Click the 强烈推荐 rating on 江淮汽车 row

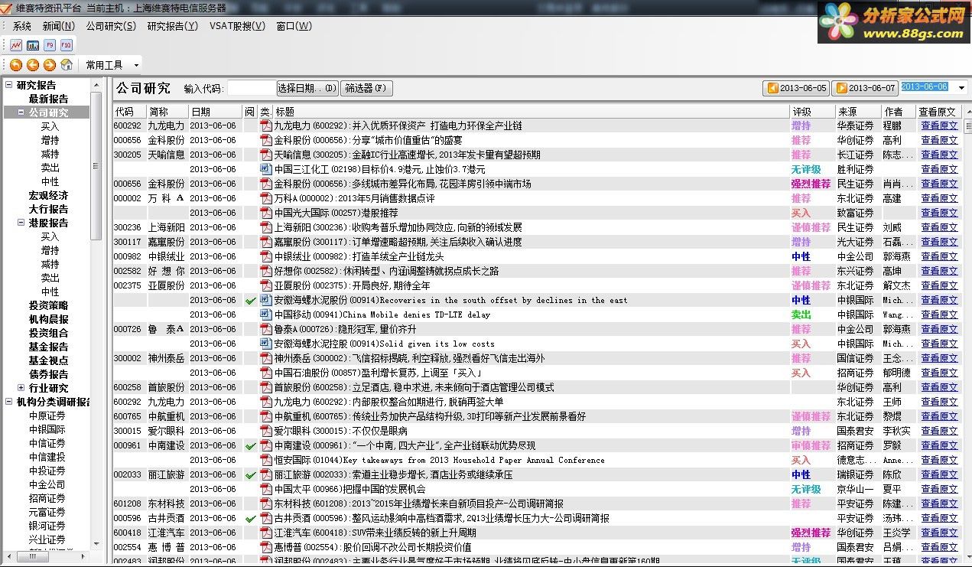[811, 533]
